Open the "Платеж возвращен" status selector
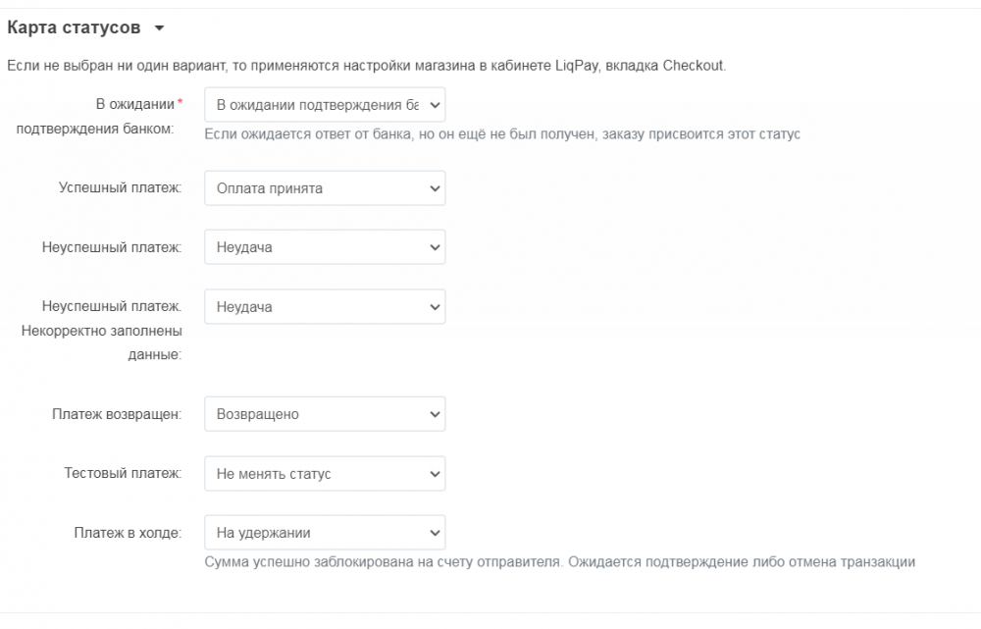Viewport: 981px width, 629px height. point(324,413)
